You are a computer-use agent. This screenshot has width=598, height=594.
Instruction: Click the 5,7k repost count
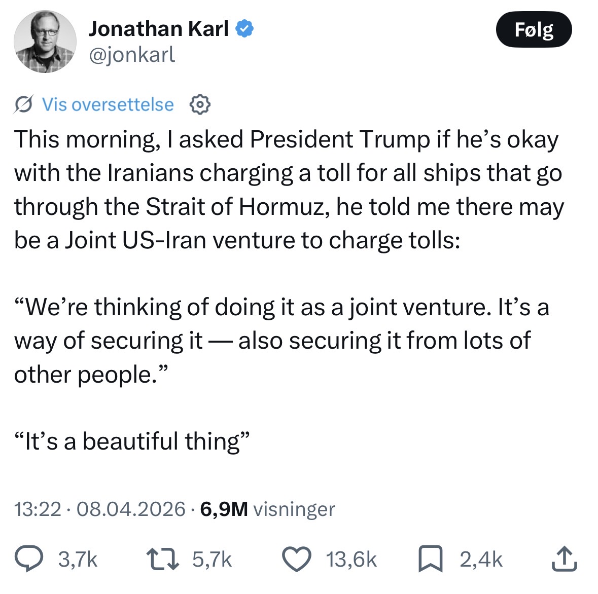[212, 560]
